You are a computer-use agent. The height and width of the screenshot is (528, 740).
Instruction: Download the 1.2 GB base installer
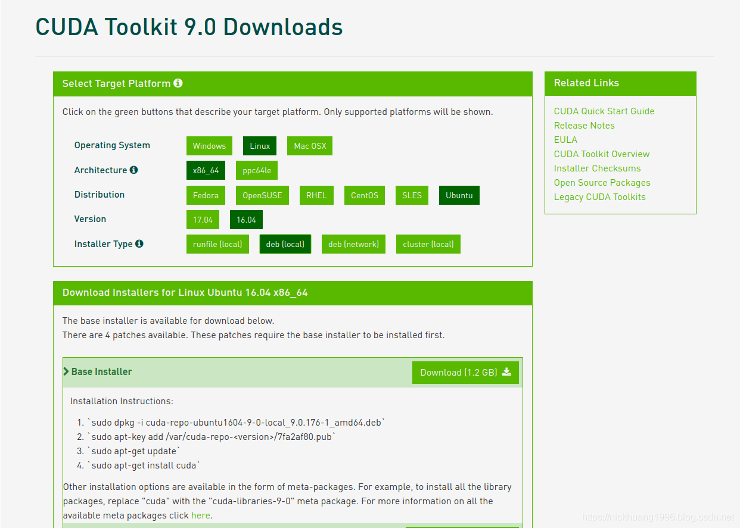[x=465, y=373]
